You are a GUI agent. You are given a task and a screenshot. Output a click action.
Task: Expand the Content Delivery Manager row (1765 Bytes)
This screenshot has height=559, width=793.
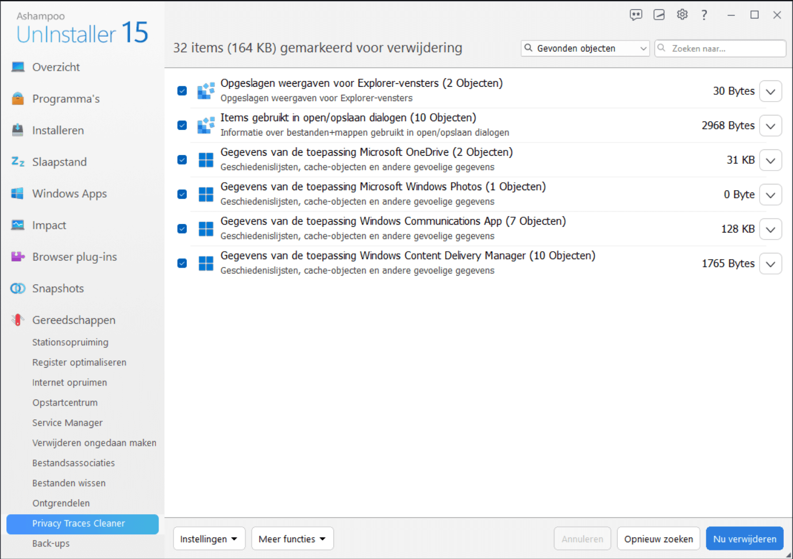[771, 264]
